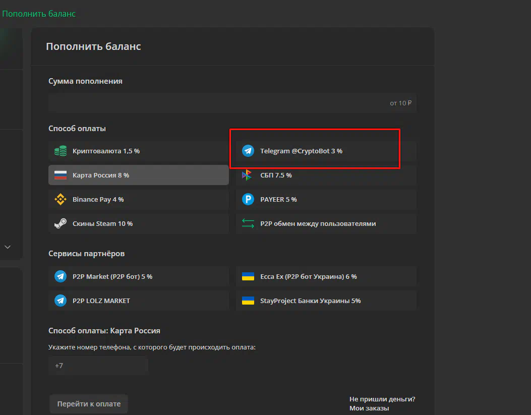Click the СБП colorful logo icon

247,175
